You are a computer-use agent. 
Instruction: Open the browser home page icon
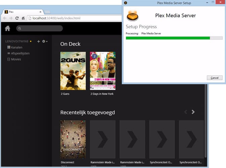click(x=23, y=18)
